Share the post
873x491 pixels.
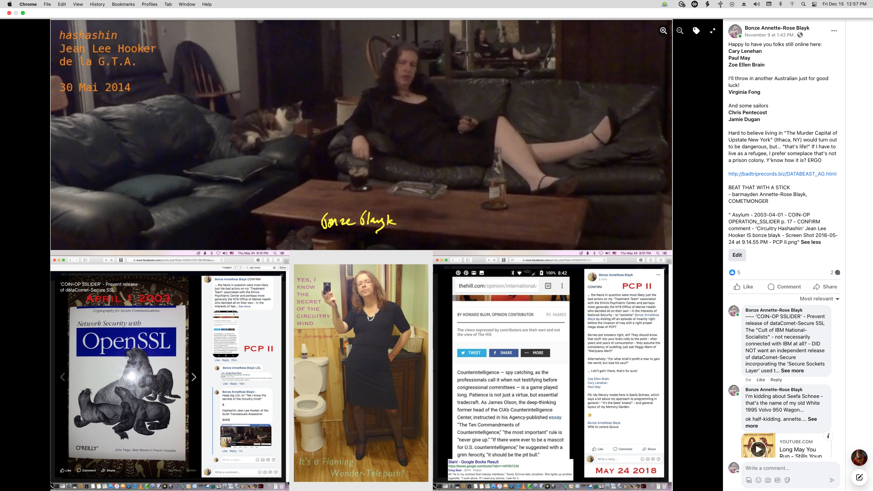(x=825, y=287)
